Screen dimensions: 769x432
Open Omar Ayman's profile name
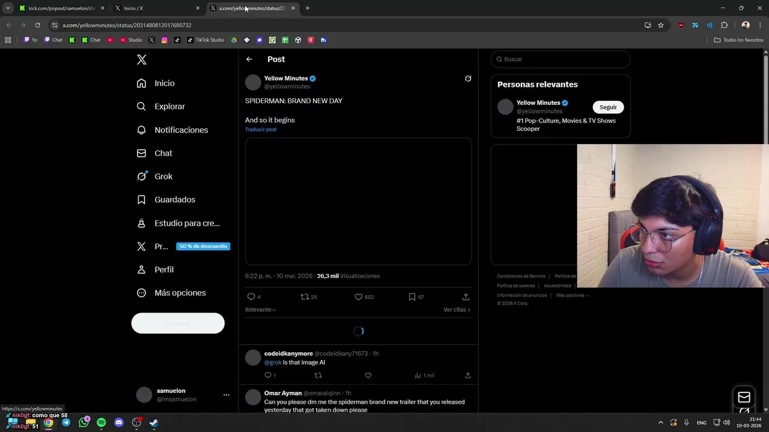click(x=283, y=394)
